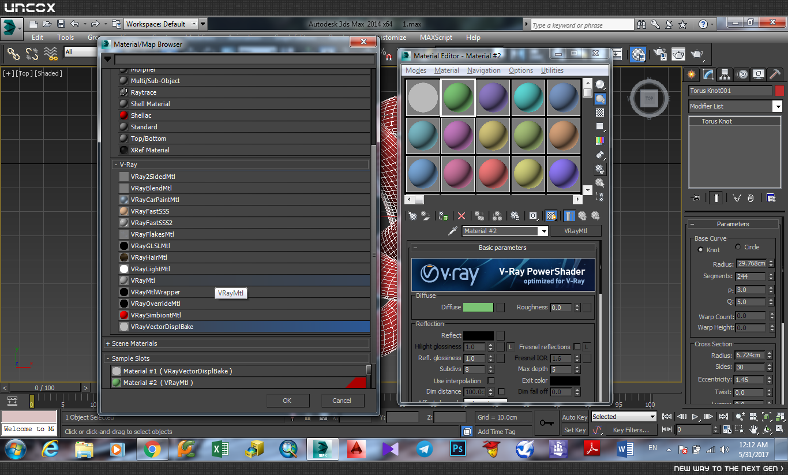This screenshot has height=475, width=788.
Task: Click Cancel in Material/Map Browser
Action: click(342, 401)
